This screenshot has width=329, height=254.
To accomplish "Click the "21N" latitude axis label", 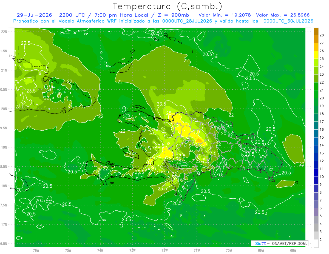I will coord(5,70).
